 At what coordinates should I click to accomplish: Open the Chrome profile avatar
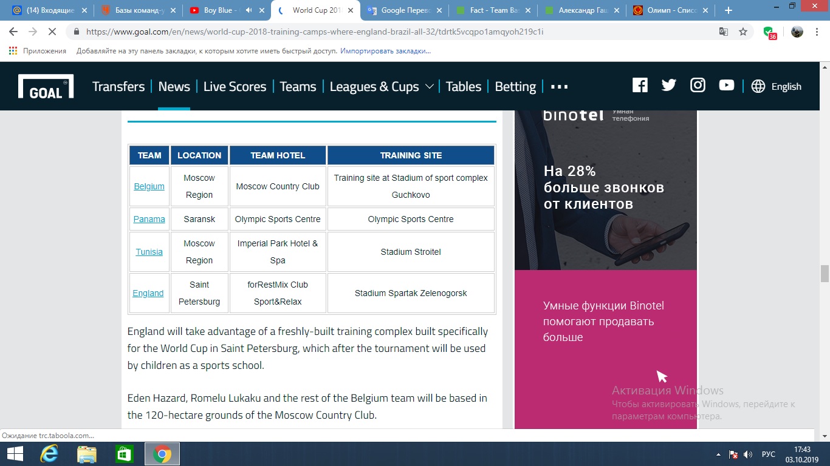797,32
